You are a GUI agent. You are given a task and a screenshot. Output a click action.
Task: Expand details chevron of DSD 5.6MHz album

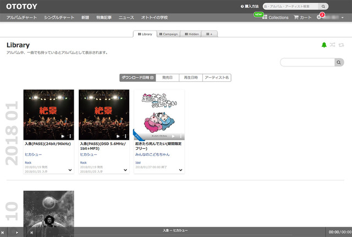tap(125, 170)
